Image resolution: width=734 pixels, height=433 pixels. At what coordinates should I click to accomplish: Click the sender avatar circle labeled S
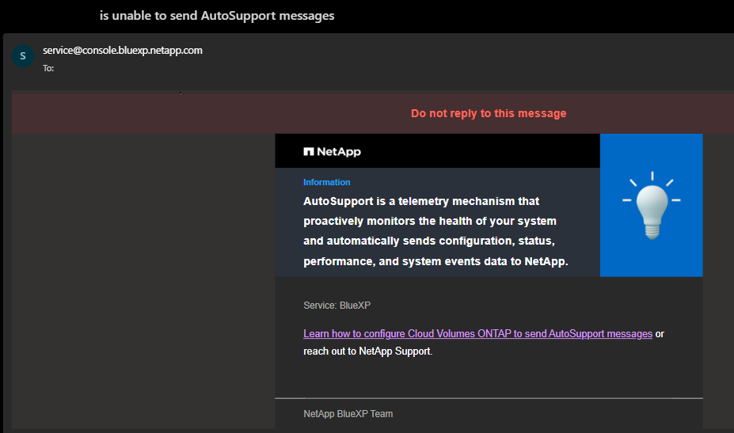pyautogui.click(x=22, y=56)
